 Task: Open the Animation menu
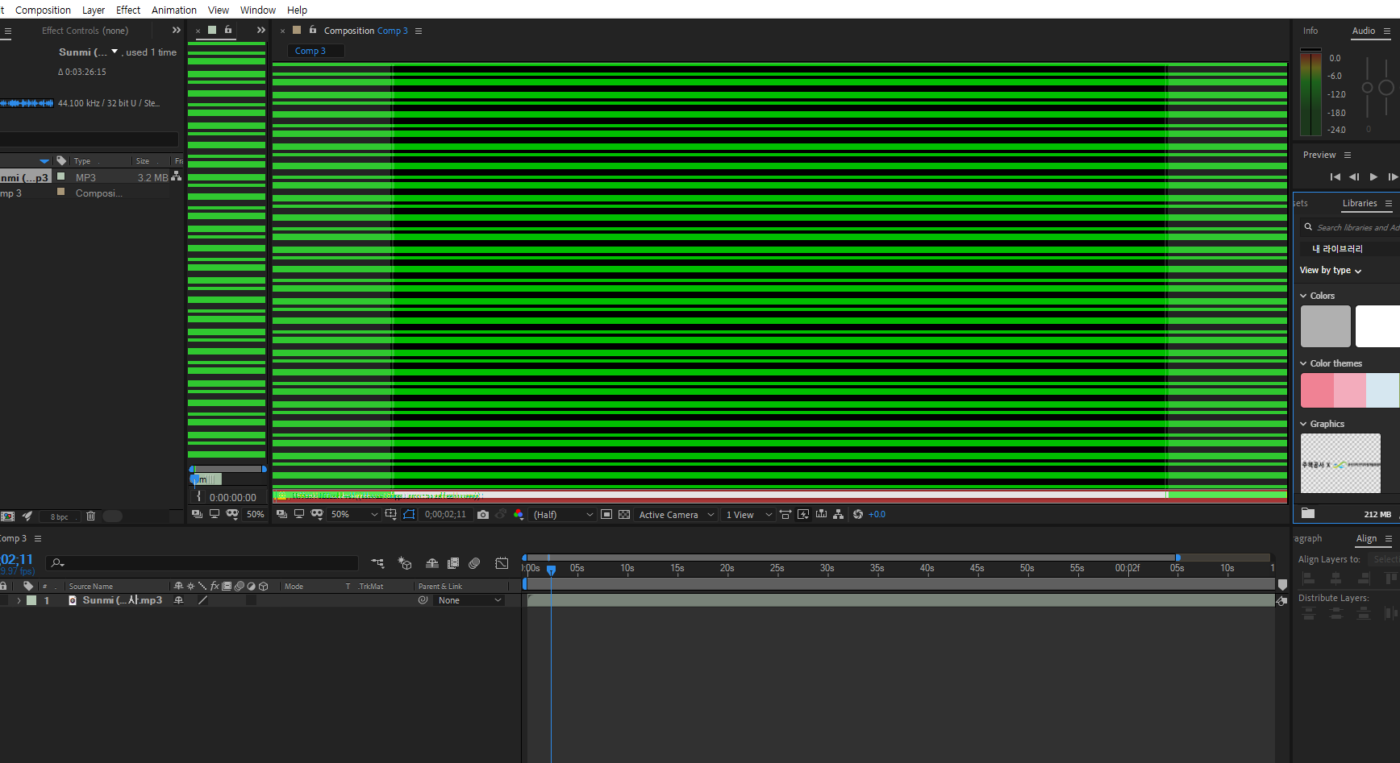(174, 10)
